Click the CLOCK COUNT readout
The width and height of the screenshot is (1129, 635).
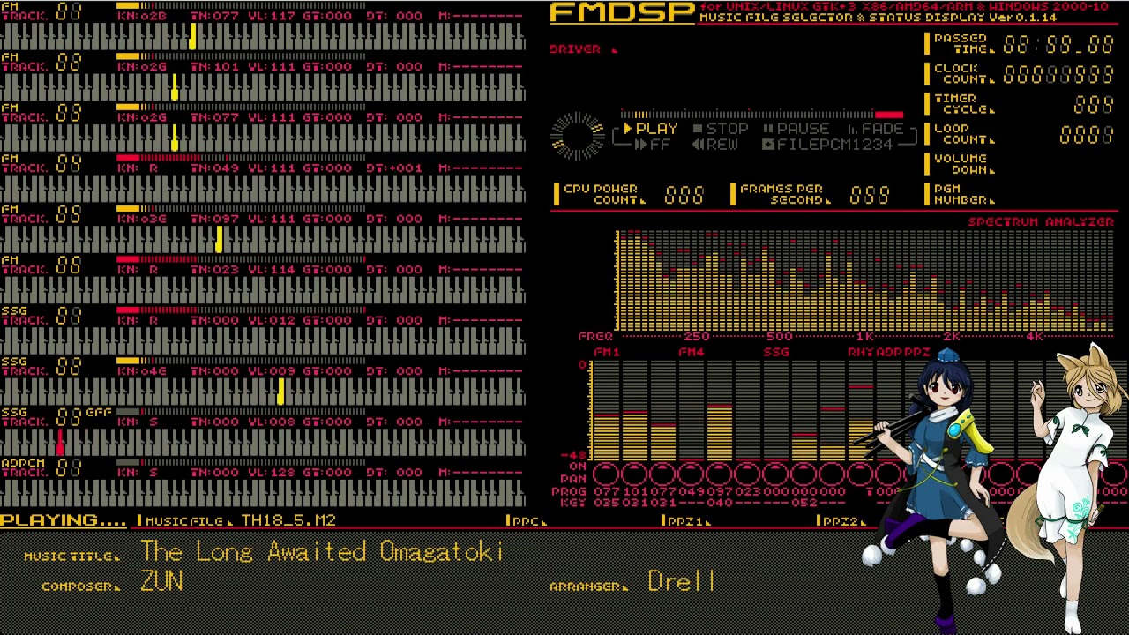point(1058,75)
